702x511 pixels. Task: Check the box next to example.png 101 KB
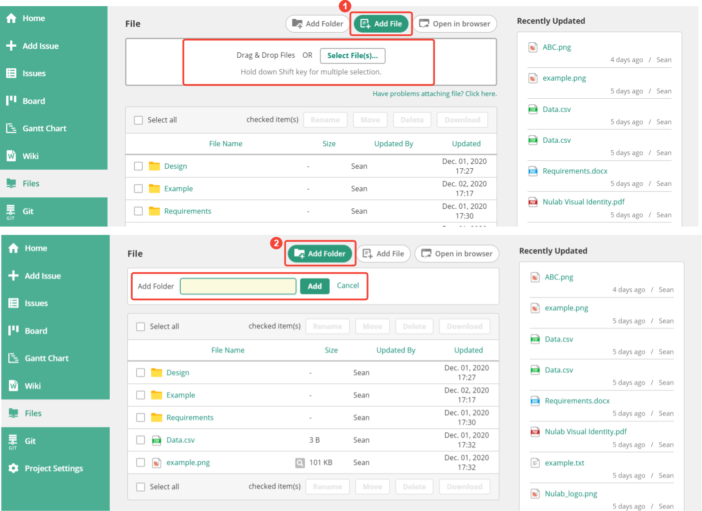[x=141, y=462]
